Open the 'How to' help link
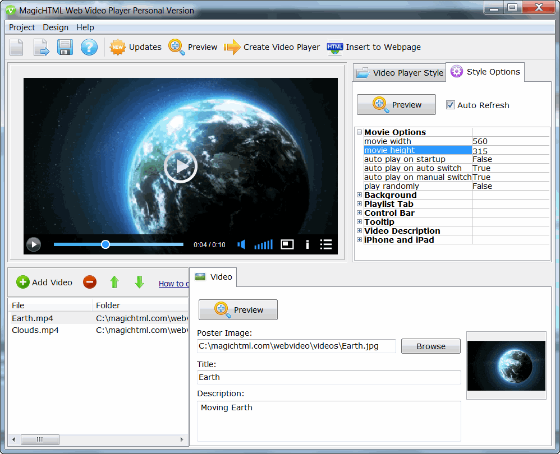Viewport: 560px width, 454px height. [x=174, y=284]
